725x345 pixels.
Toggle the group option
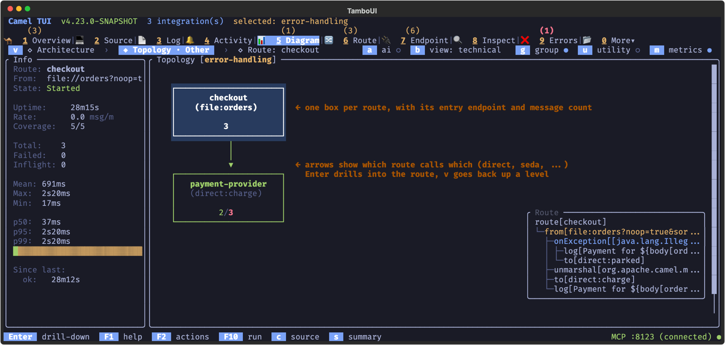click(566, 50)
